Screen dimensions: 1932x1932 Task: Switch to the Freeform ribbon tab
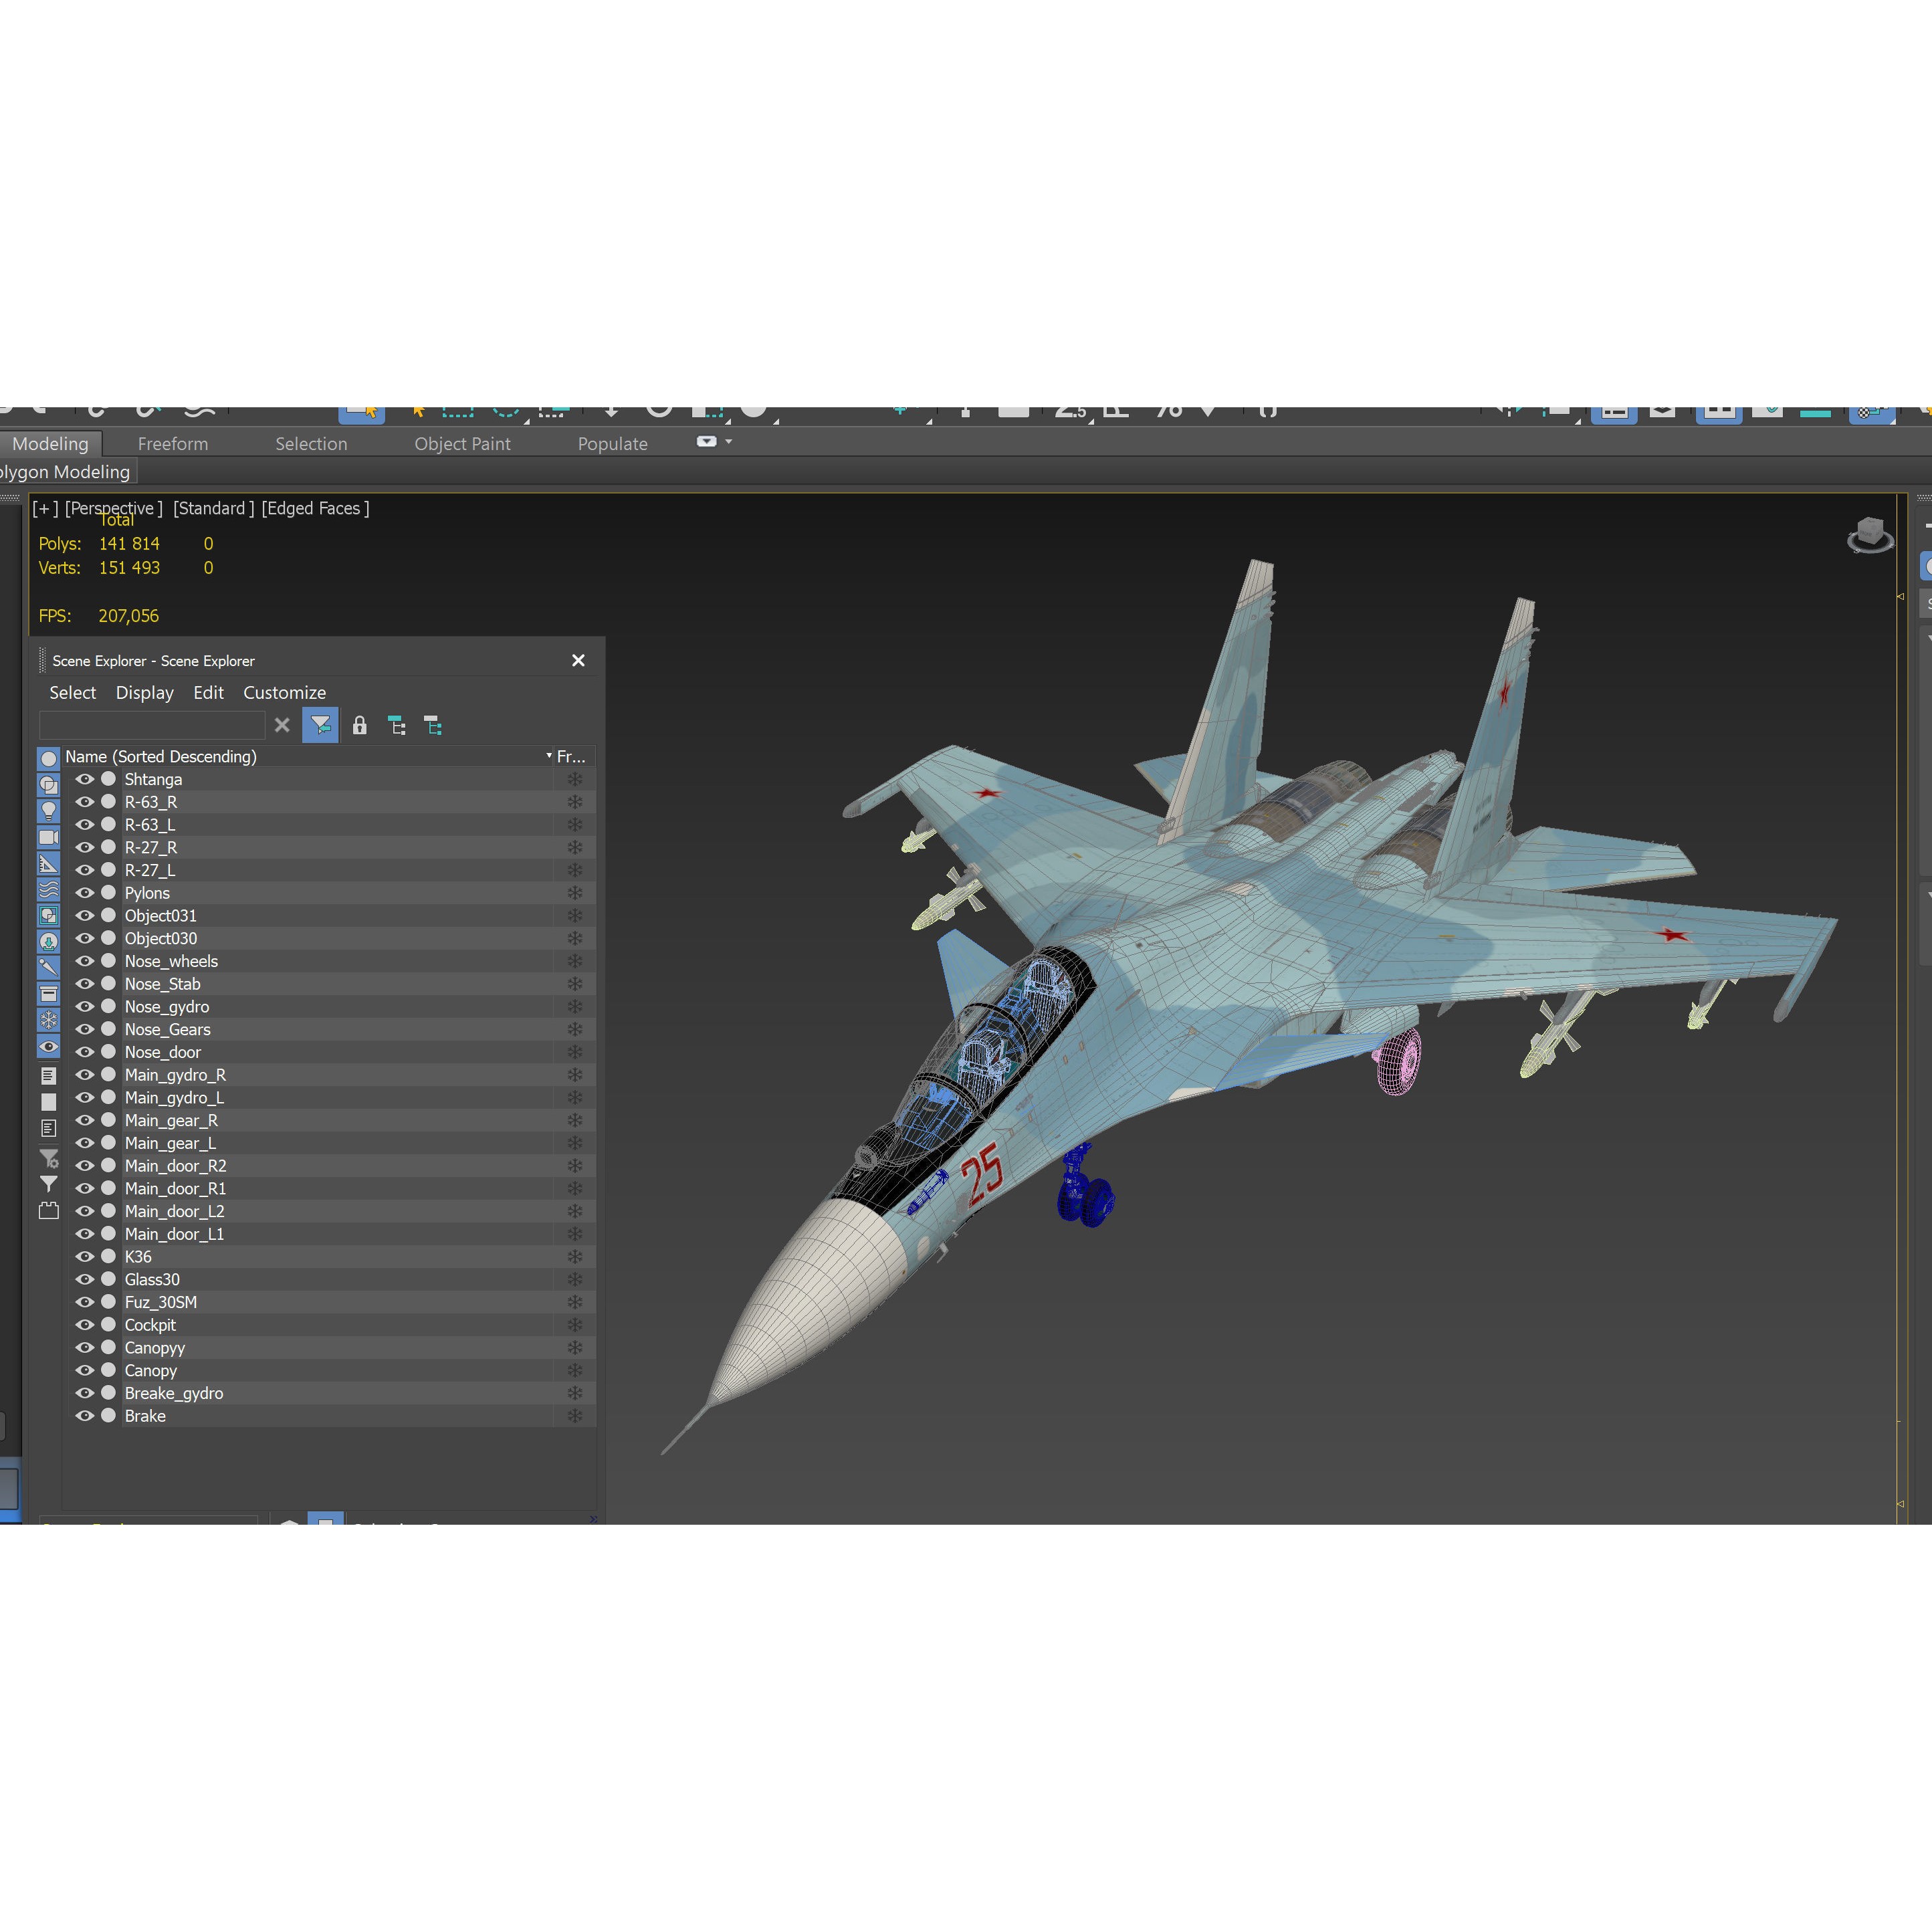click(x=173, y=443)
